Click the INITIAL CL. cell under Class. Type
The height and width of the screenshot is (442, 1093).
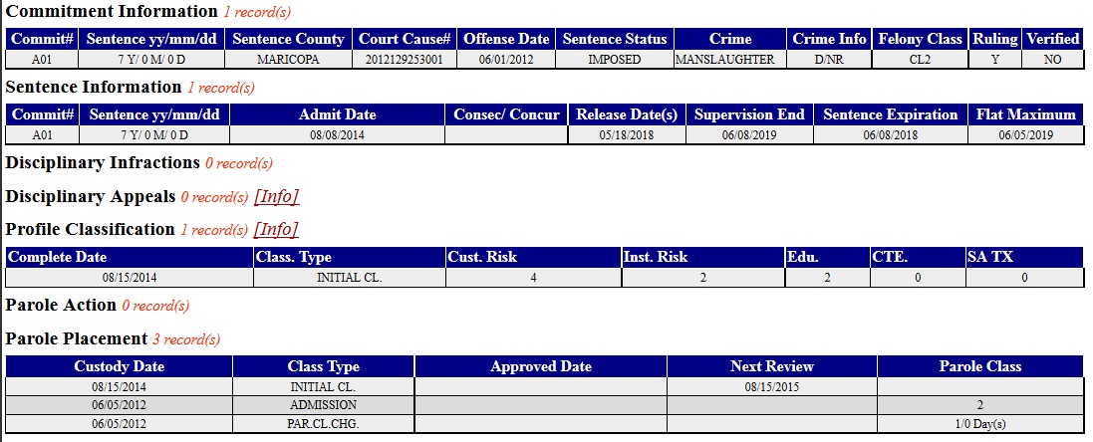coord(350,278)
